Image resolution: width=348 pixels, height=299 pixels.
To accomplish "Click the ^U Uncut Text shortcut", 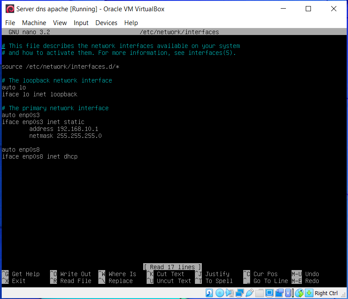I will click(x=169, y=281).
